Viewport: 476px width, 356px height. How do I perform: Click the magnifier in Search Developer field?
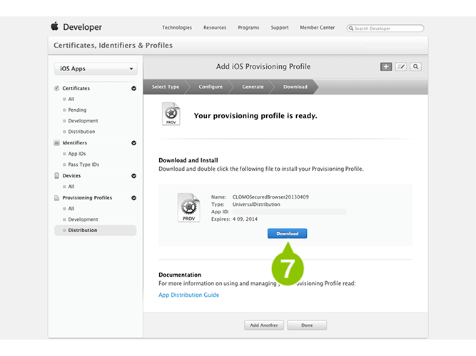click(x=351, y=28)
